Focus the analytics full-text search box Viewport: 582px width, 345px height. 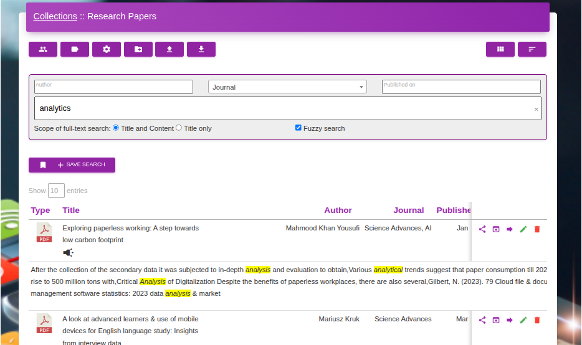point(288,108)
